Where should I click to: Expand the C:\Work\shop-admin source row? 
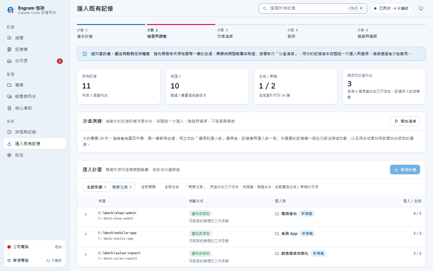(x=86, y=214)
